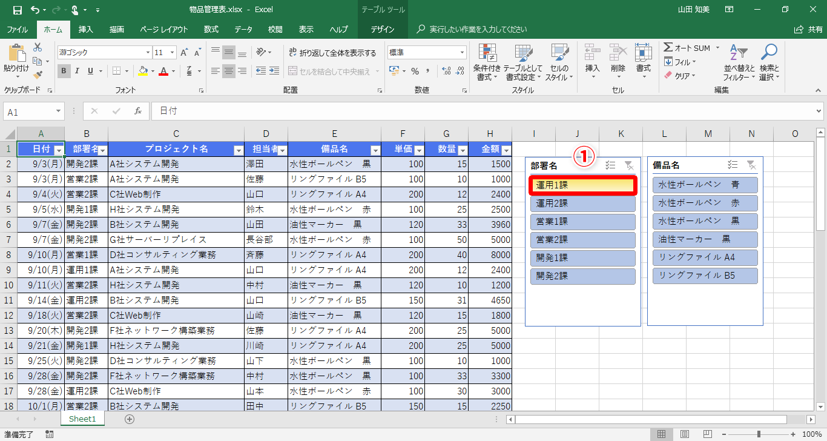The width and height of the screenshot is (827, 441).
Task: Click the zoom in plus button
Action: tap(792, 434)
